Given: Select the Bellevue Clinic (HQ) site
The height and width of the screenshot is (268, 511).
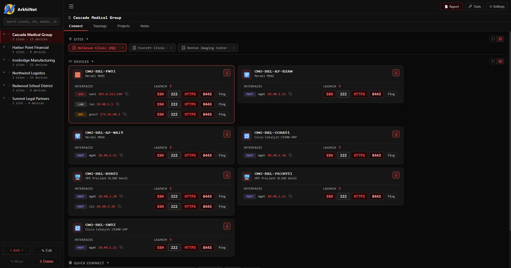Looking at the screenshot, I should coord(98,48).
